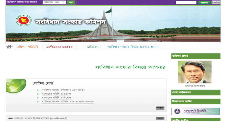Open সংবিধান সংস্কার বিষয়ে মতামত প্রদান menu
This screenshot has height=121, width=227.
pos(133,47)
